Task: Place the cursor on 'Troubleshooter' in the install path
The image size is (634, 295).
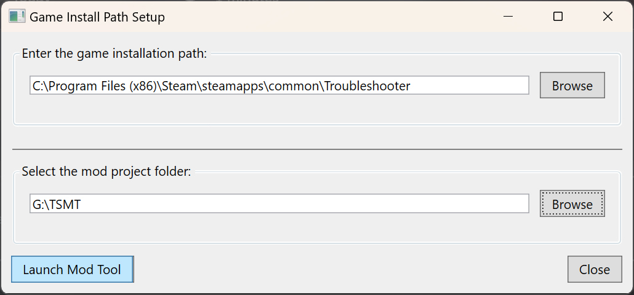Action: 367,85
